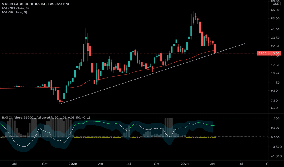Click the SPCE 23.08 price label

pyautogui.click(x=269, y=53)
